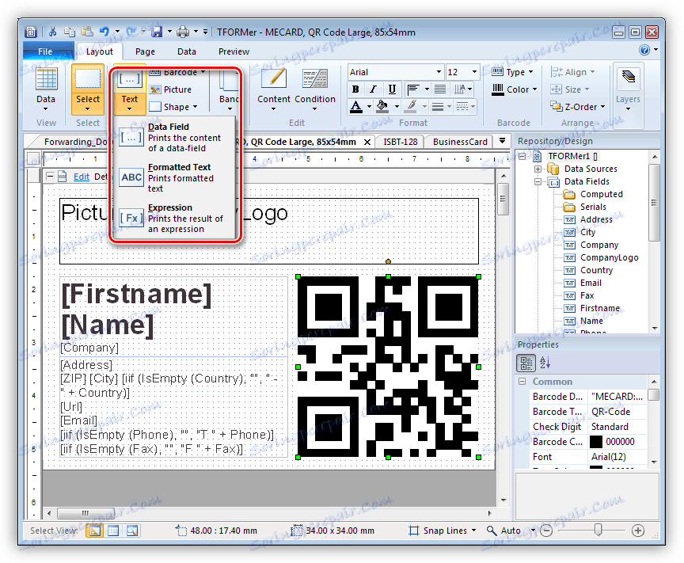Click the Edit link in the band header
Viewport: 684px width, 563px height.
pyautogui.click(x=82, y=177)
